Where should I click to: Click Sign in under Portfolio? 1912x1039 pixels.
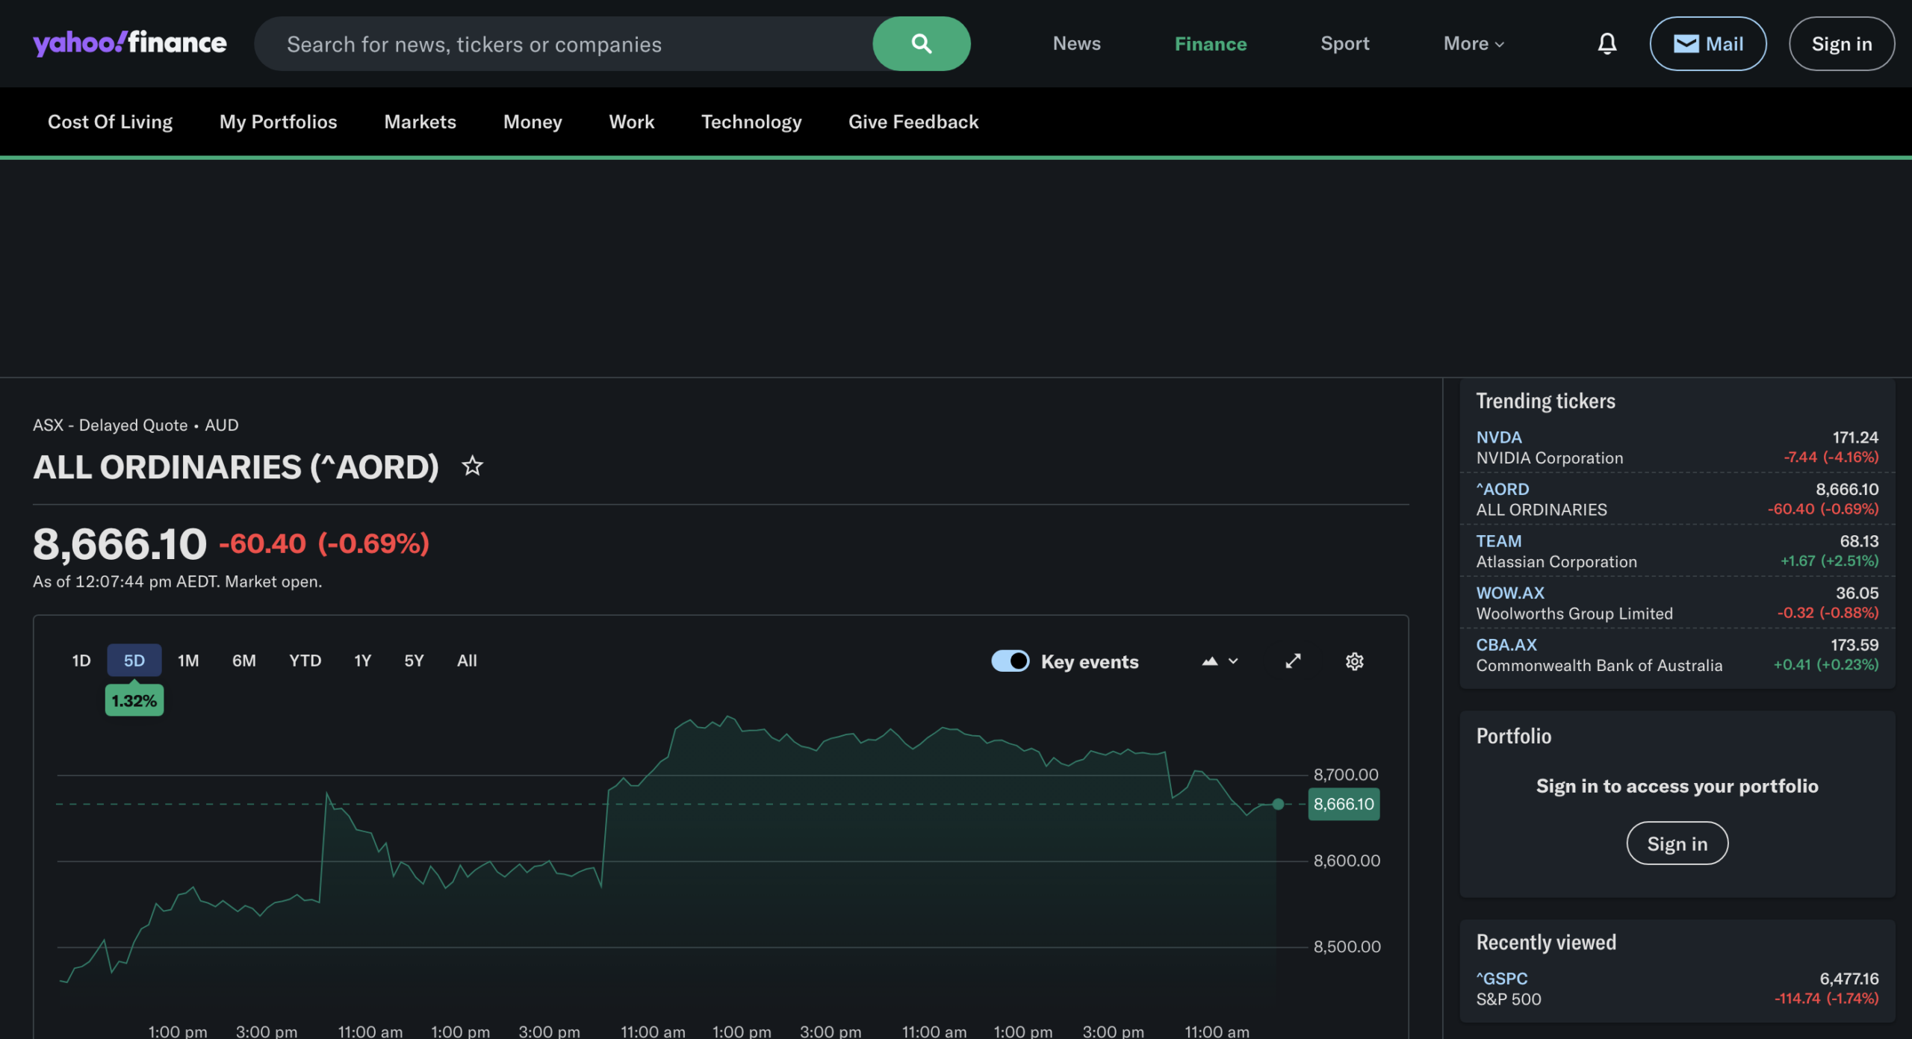[1677, 843]
